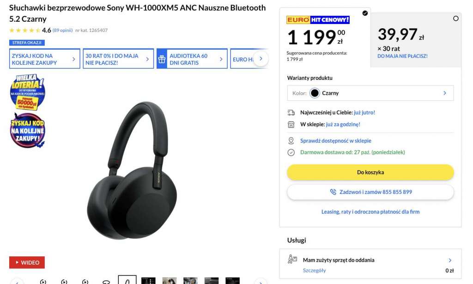Click the gift icon on the Audioteka tile
This screenshot has height=284, width=473.
(x=161, y=59)
